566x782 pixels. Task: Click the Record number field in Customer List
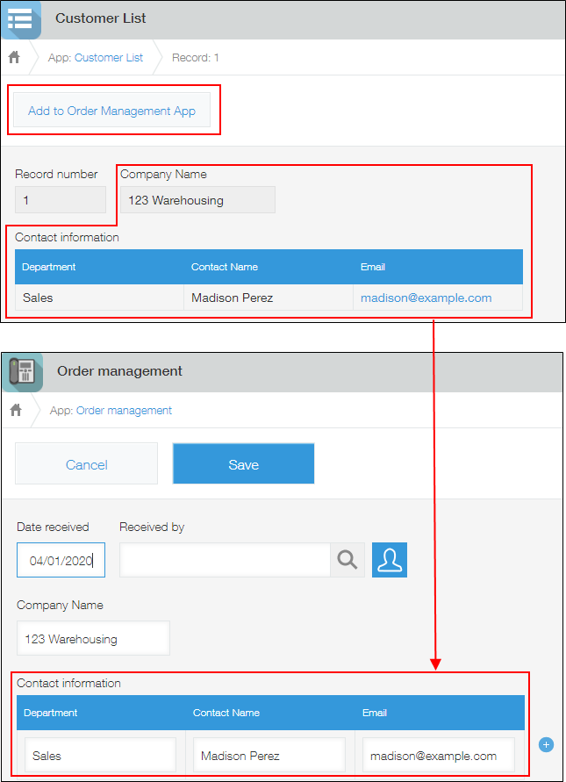pos(60,200)
